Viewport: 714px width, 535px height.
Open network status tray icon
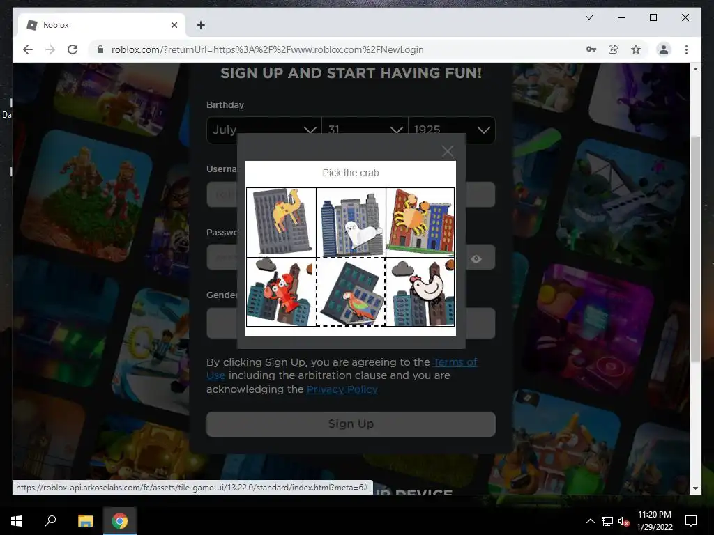tap(607, 521)
